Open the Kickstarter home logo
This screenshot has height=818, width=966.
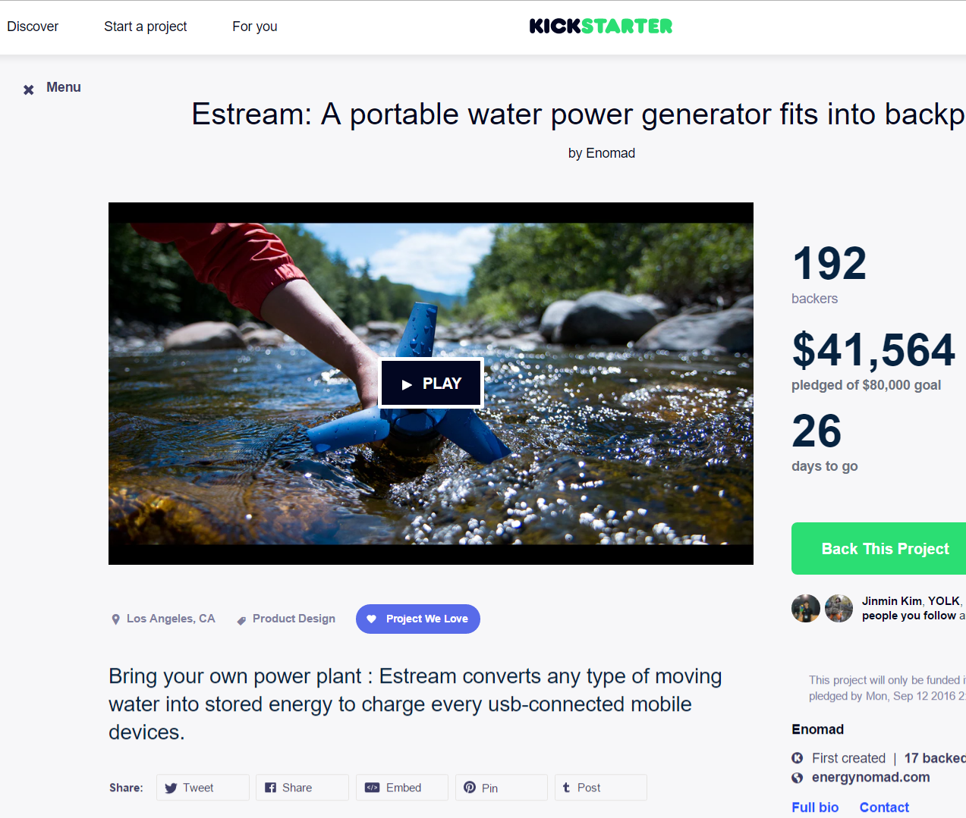[600, 26]
